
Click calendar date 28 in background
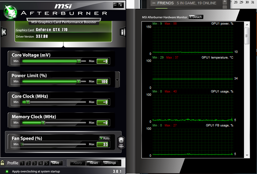pyautogui.click(x=236, y=2)
